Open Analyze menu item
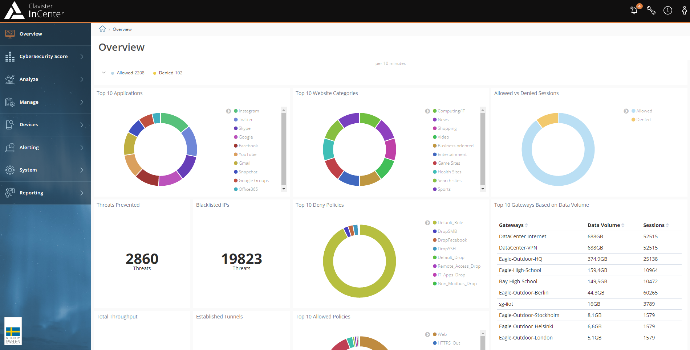The height and width of the screenshot is (350, 690). [x=45, y=79]
